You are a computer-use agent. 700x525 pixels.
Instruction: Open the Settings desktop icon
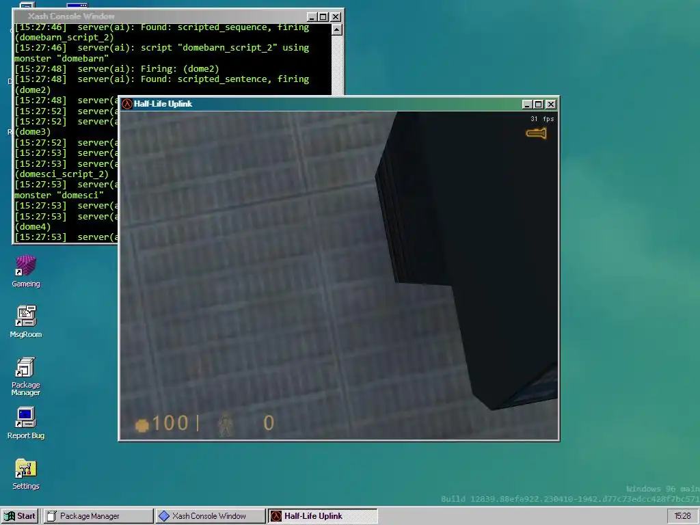click(x=25, y=474)
